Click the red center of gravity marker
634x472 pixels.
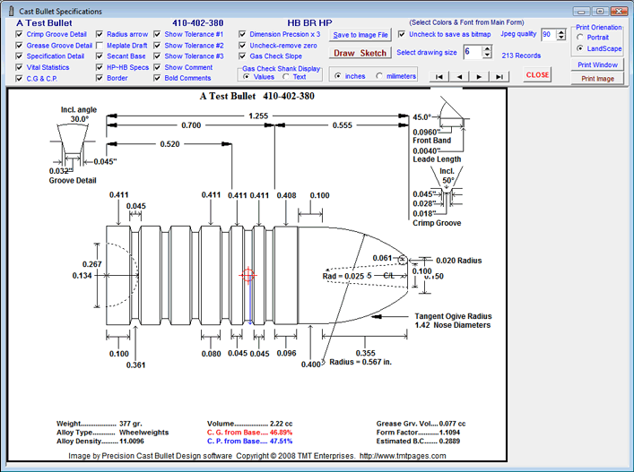tap(249, 276)
